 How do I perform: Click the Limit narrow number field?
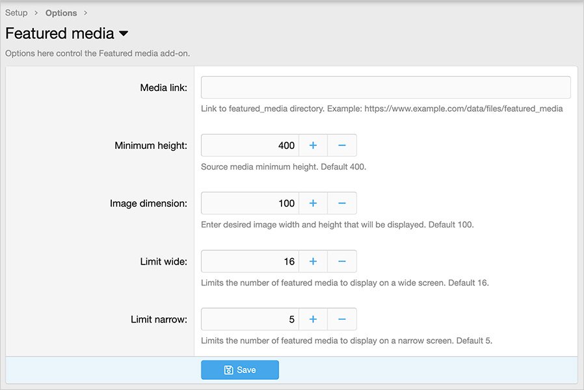tap(250, 319)
